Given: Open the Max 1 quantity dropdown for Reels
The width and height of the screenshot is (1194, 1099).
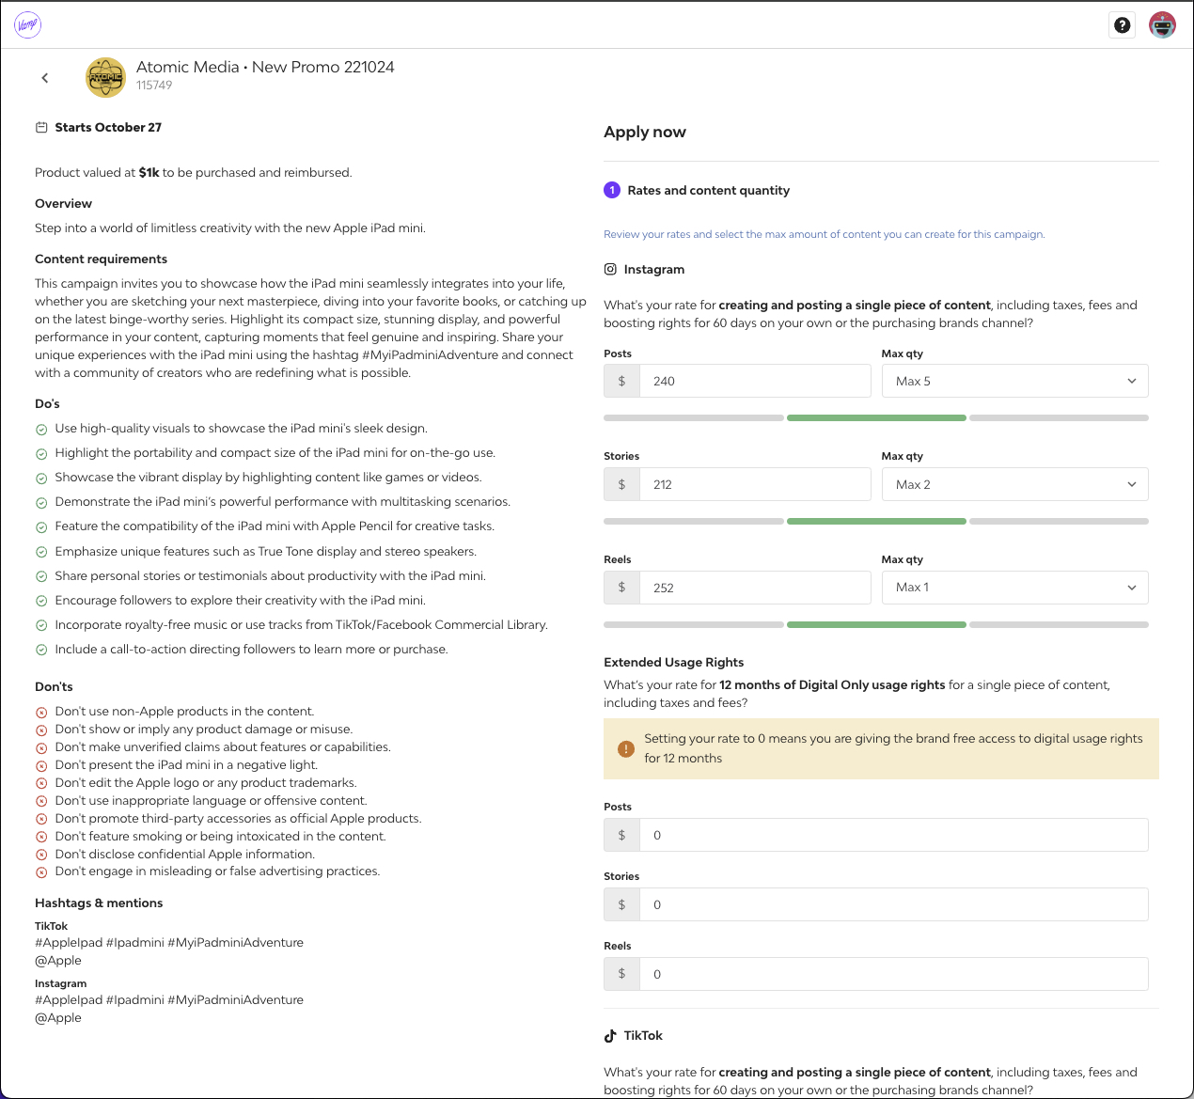Looking at the screenshot, I should pos(1015,588).
